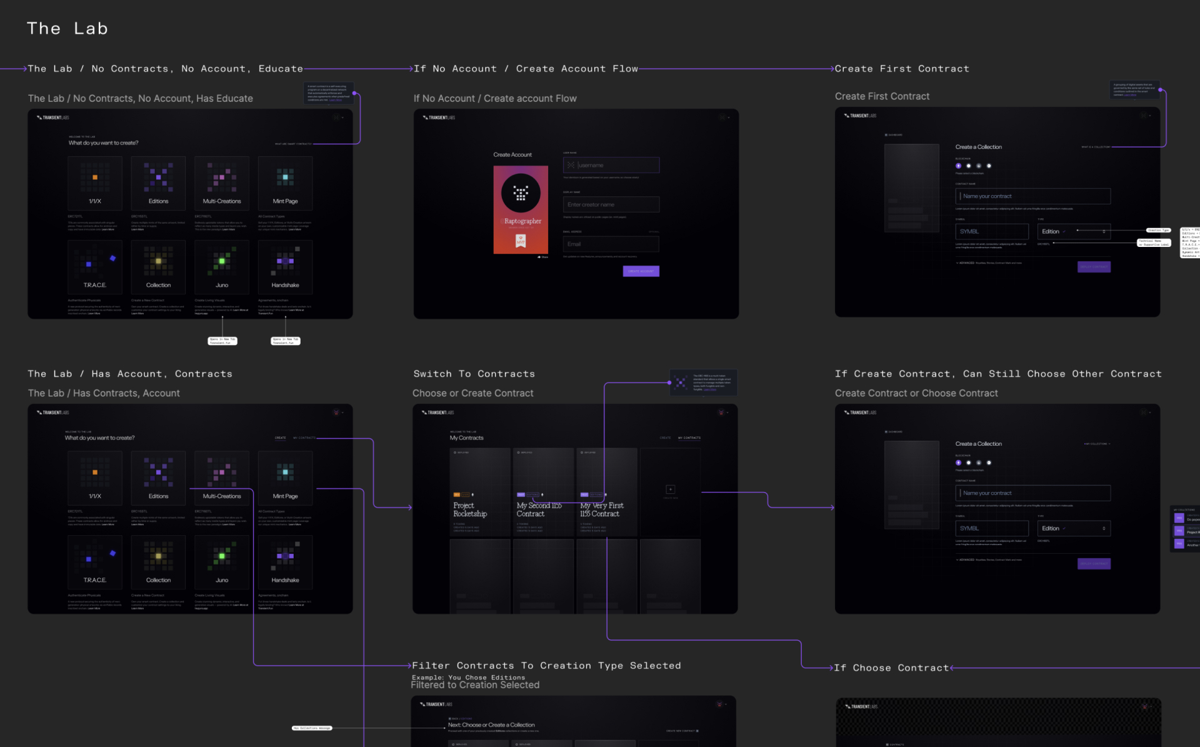Click Mint Page tile in No Contracts frame
Viewport: 1200px width, 747px height.
pyautogui.click(x=285, y=183)
